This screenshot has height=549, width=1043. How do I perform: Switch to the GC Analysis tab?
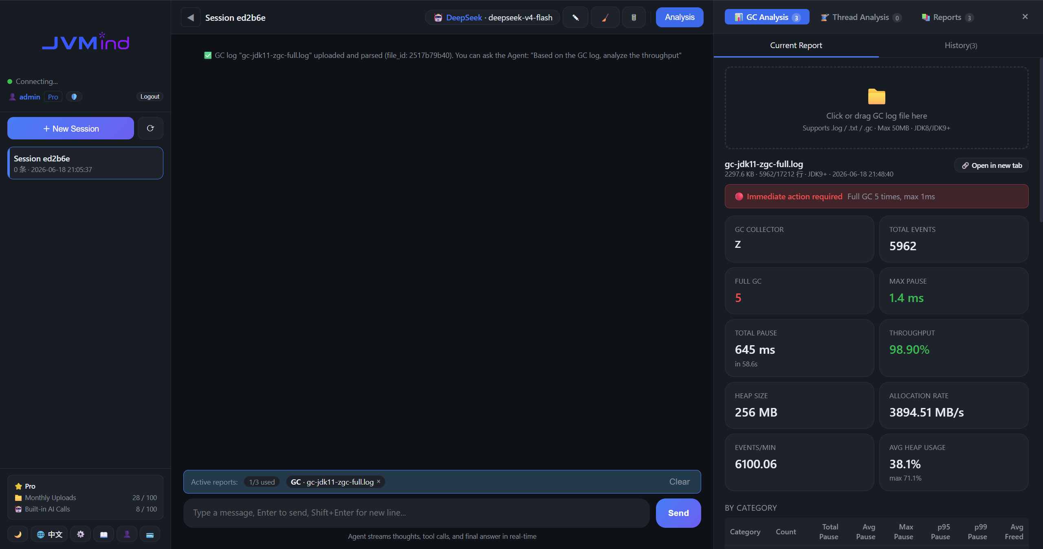click(767, 17)
